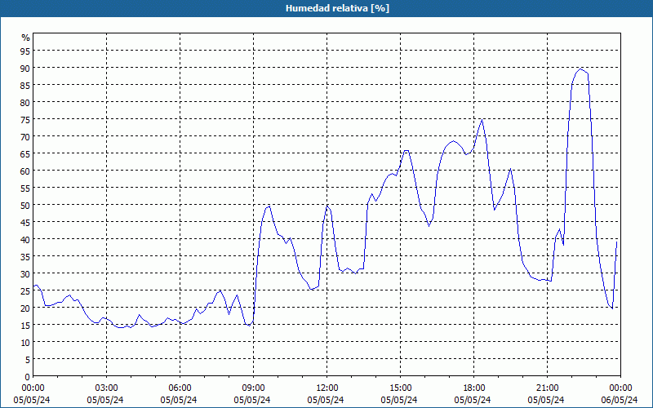Click the 20 tick label on the humidity axis
Image resolution: width=653 pixels, height=408 pixels.
tap(25, 308)
